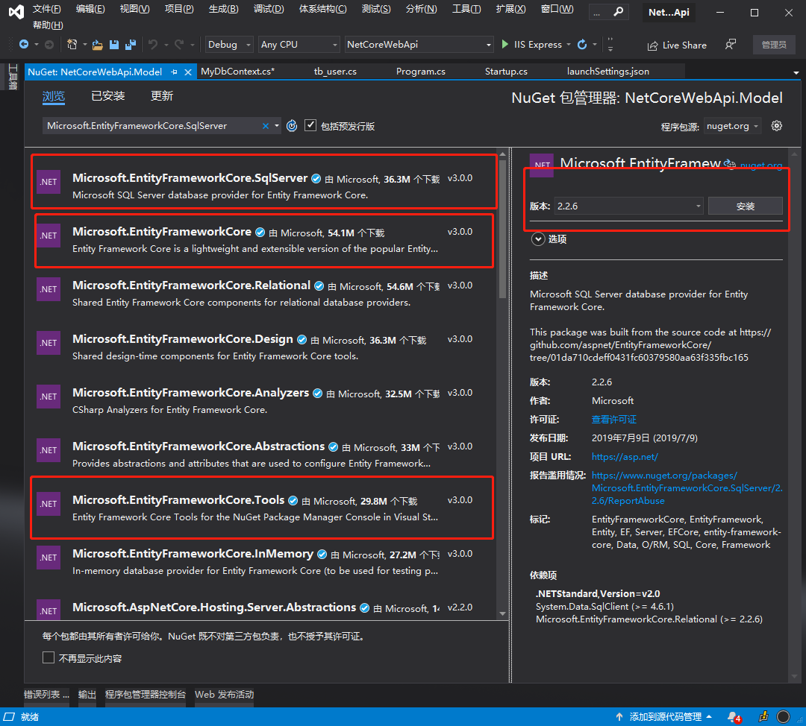
Task: Click the 安装 install button
Action: coord(745,206)
